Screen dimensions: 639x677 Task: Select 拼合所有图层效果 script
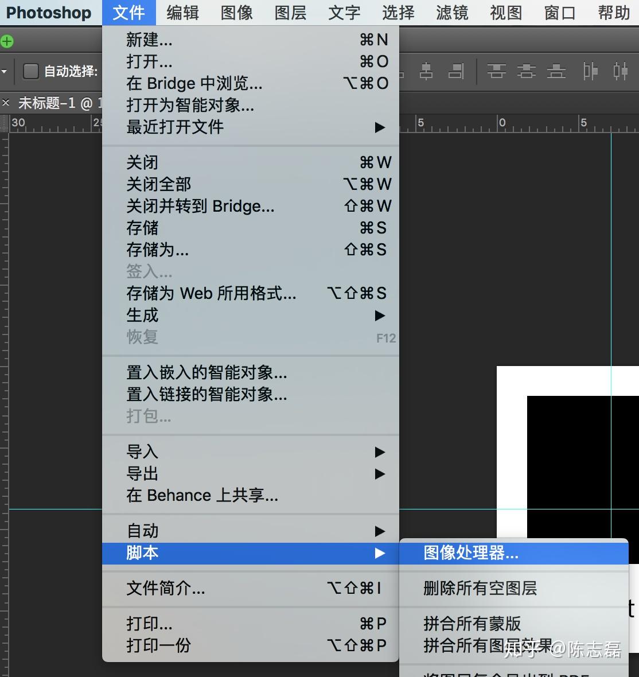click(514, 645)
